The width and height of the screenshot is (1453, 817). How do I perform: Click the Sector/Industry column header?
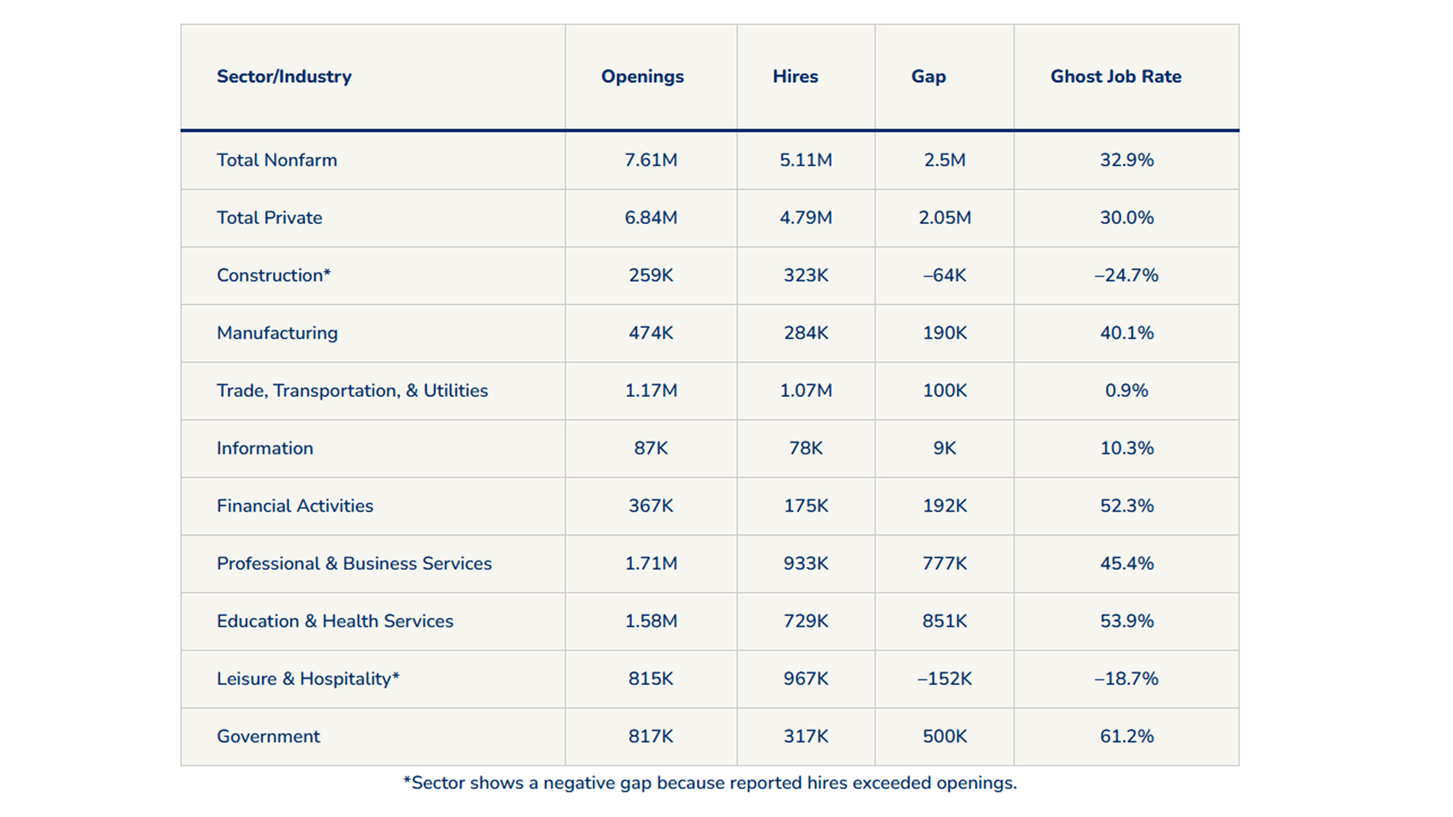click(284, 77)
